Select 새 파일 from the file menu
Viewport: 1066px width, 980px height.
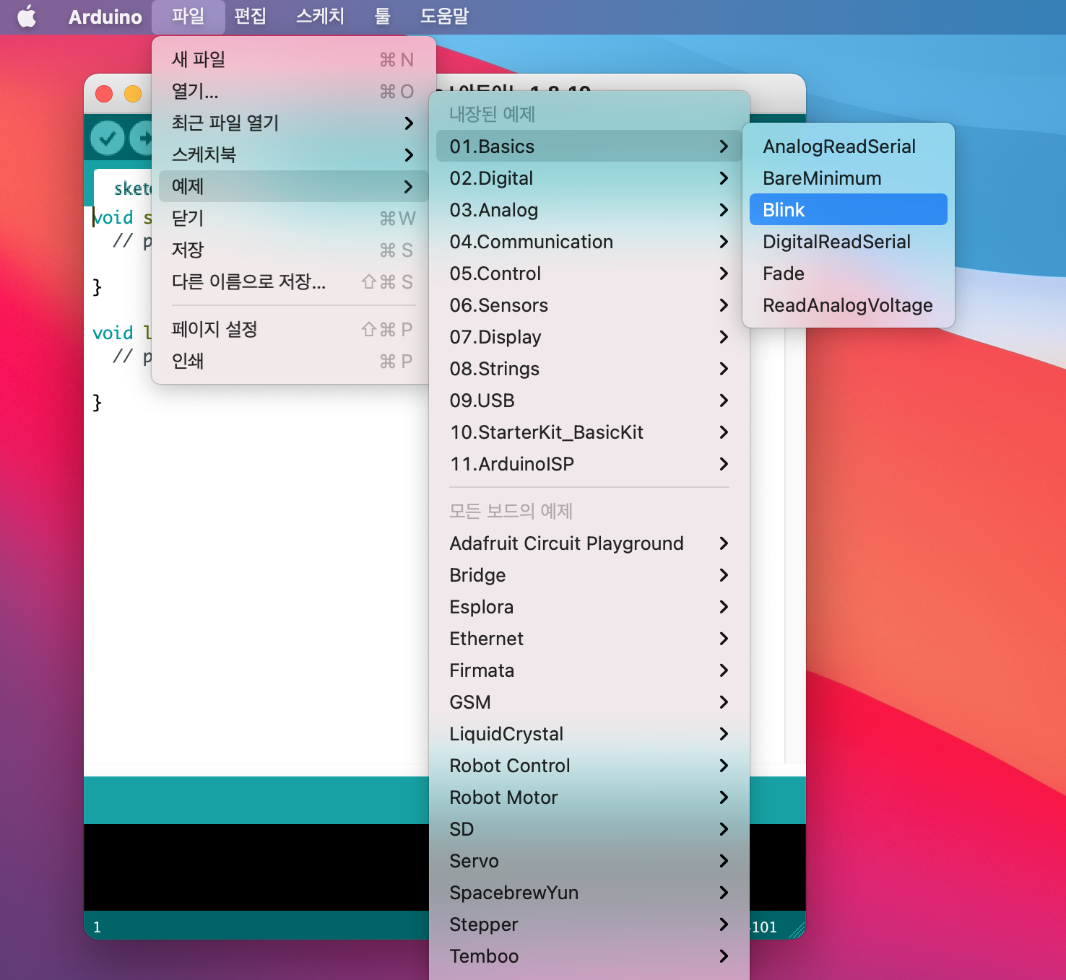click(x=294, y=59)
